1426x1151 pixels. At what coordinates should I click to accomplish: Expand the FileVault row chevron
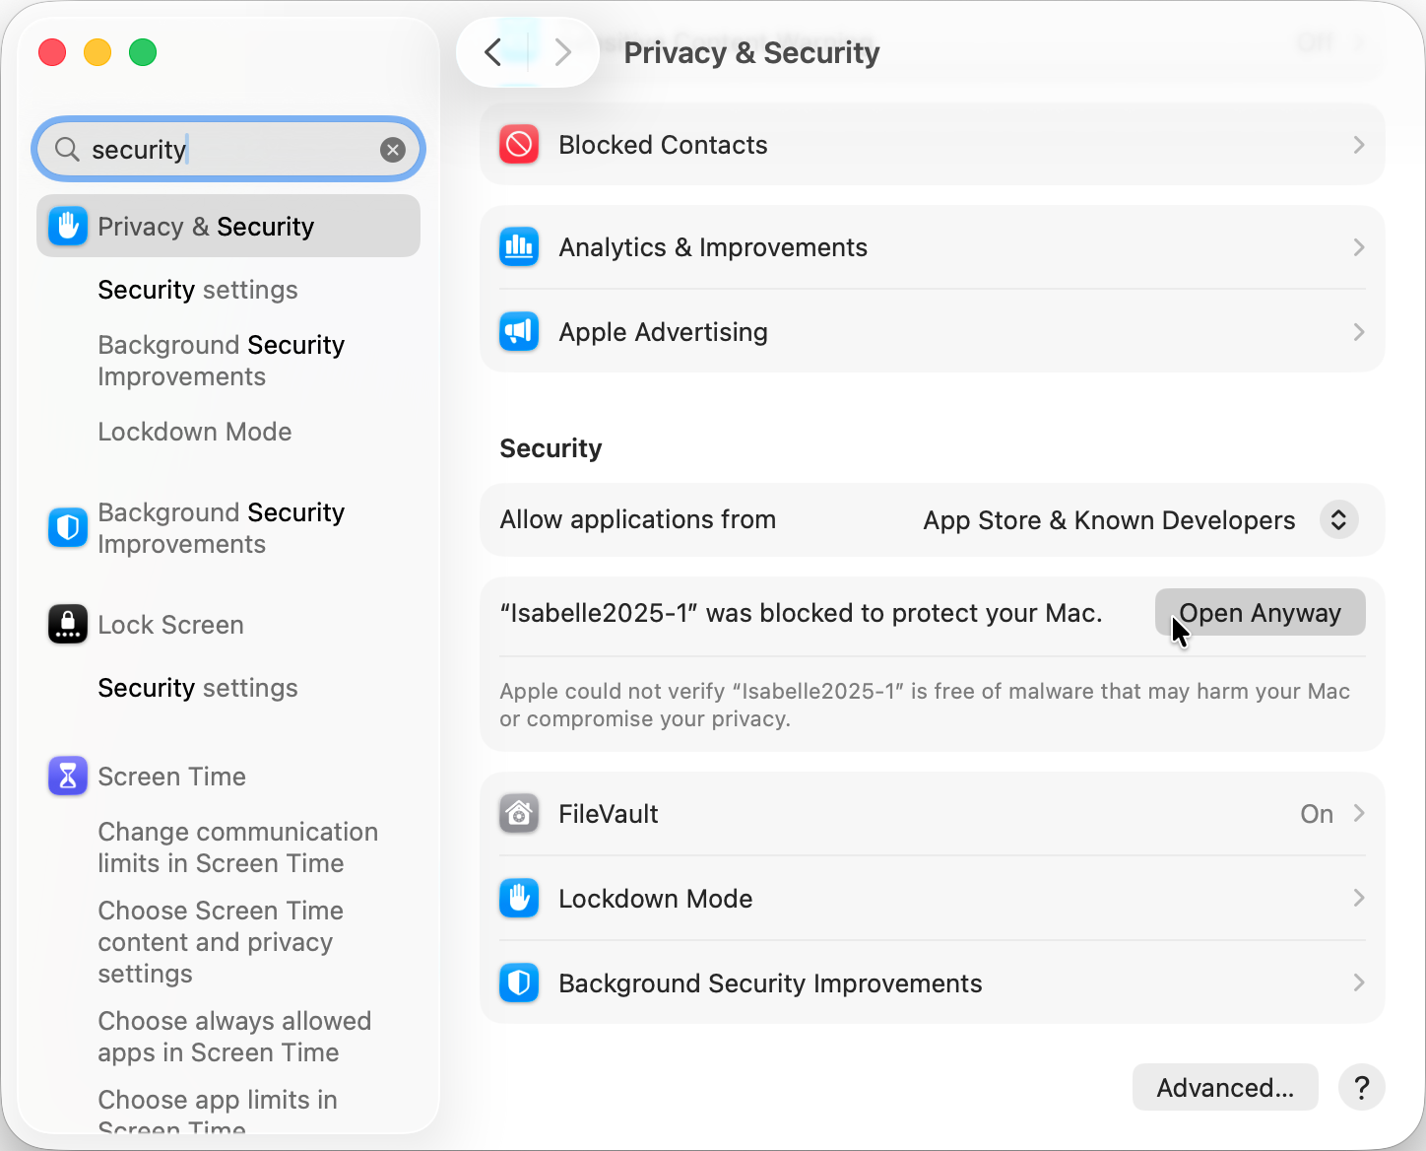point(1358,814)
